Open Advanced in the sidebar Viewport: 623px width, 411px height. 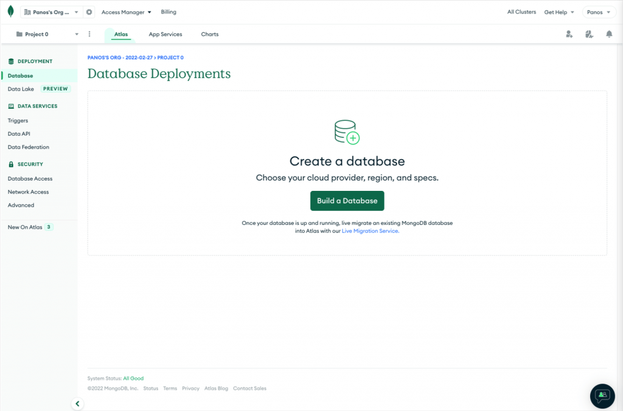pyautogui.click(x=21, y=206)
